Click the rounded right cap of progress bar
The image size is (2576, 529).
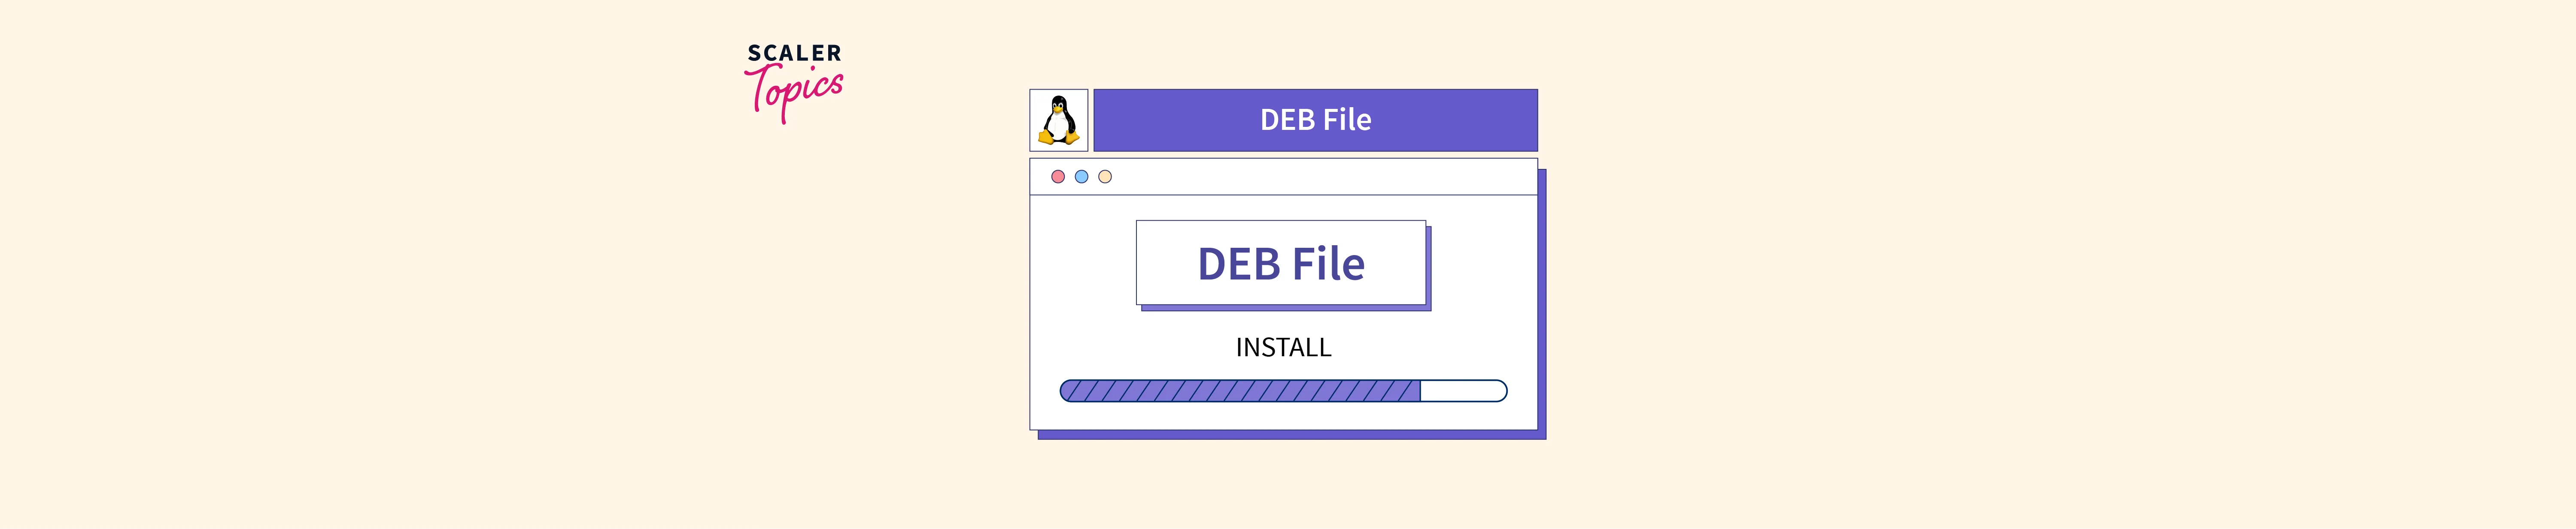coord(1500,390)
